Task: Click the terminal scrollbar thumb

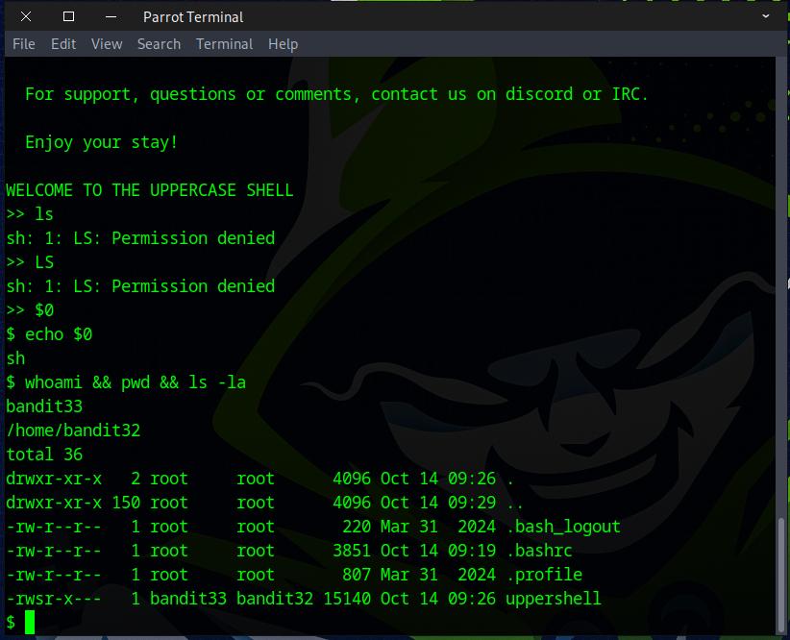Action: (781, 576)
